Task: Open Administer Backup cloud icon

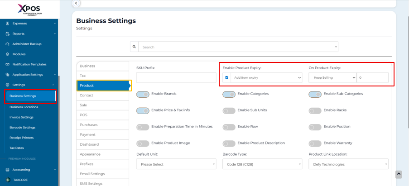Action: tap(7, 44)
